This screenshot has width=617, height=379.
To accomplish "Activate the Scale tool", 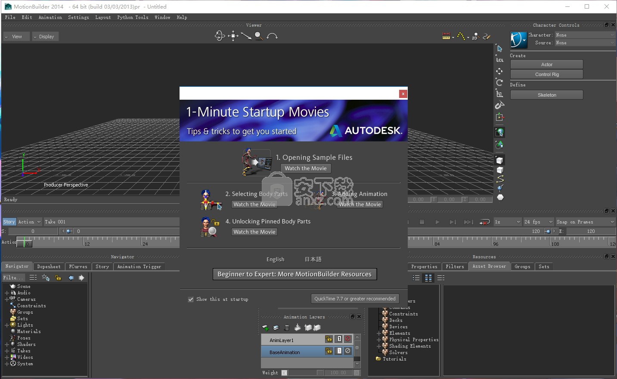I will click(x=499, y=94).
